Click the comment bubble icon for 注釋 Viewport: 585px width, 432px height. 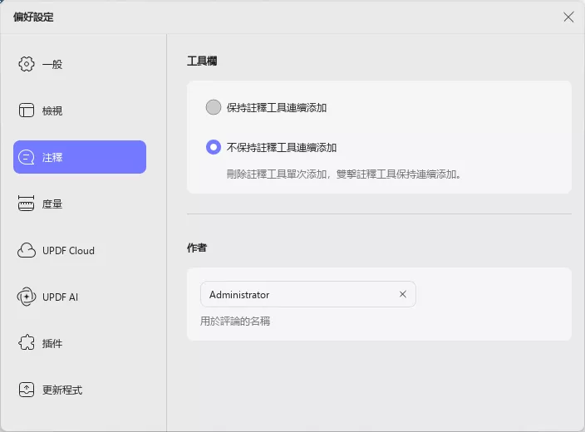point(27,157)
